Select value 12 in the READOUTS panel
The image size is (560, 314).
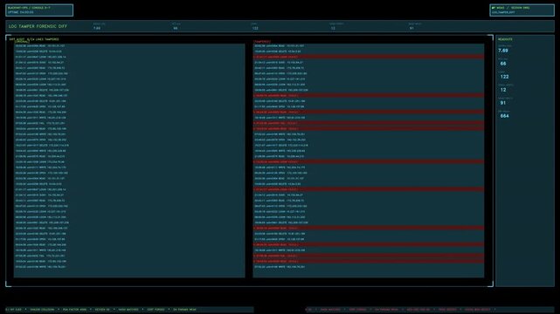tap(503, 90)
